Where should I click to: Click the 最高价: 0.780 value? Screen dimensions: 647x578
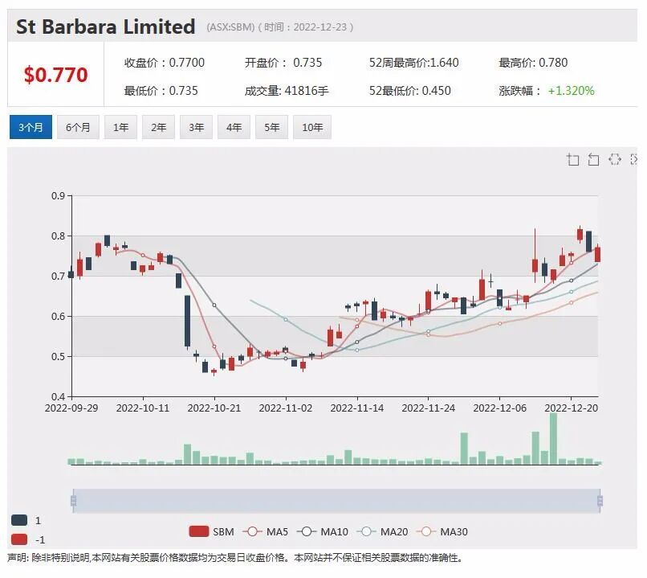533,63
